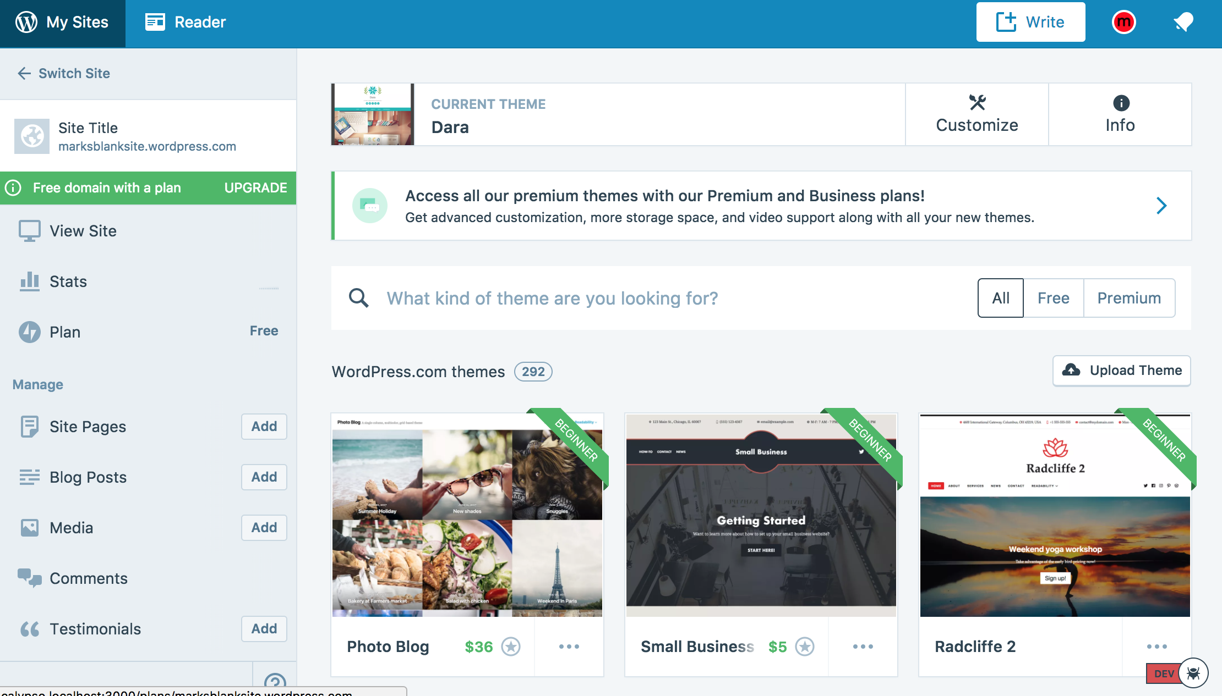Open the user profile avatar
Screen dimensions: 1222x696
[1123, 22]
